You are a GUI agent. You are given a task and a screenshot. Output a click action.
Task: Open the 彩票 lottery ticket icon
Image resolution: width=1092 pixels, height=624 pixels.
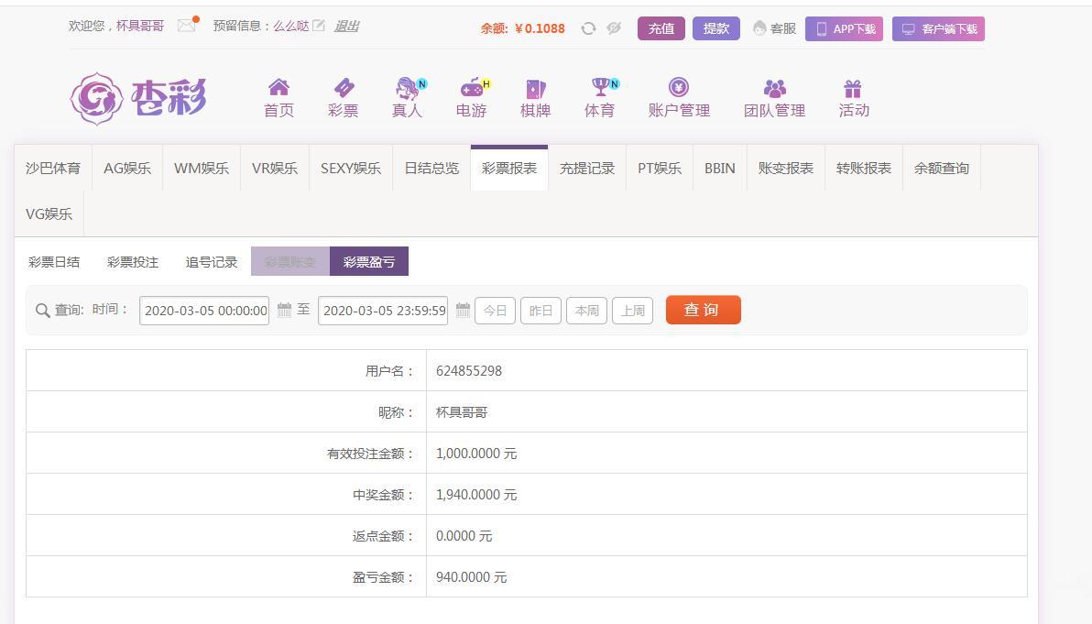click(344, 88)
